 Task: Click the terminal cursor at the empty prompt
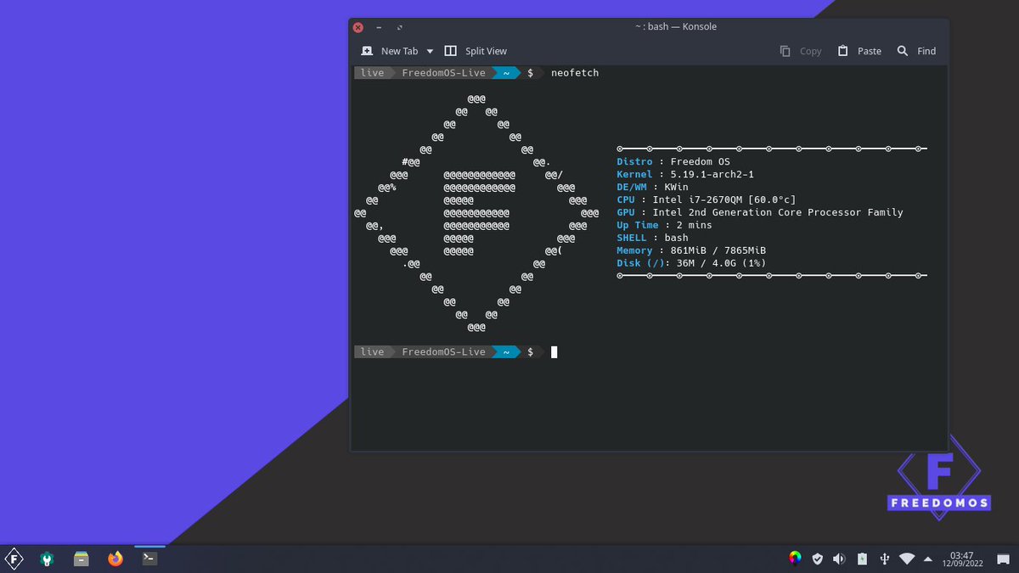(555, 352)
